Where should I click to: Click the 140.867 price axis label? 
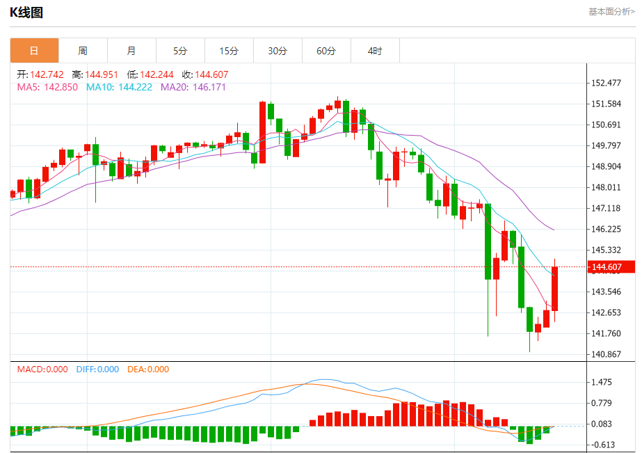(x=606, y=354)
